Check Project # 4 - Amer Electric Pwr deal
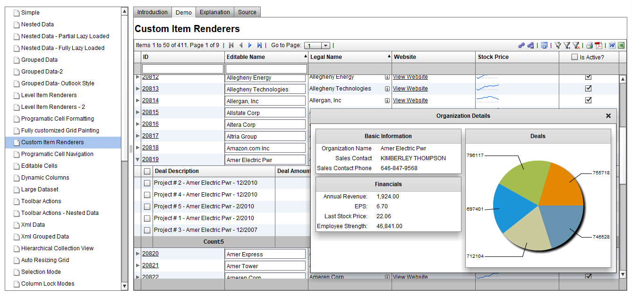632x296 pixels. [x=147, y=195]
